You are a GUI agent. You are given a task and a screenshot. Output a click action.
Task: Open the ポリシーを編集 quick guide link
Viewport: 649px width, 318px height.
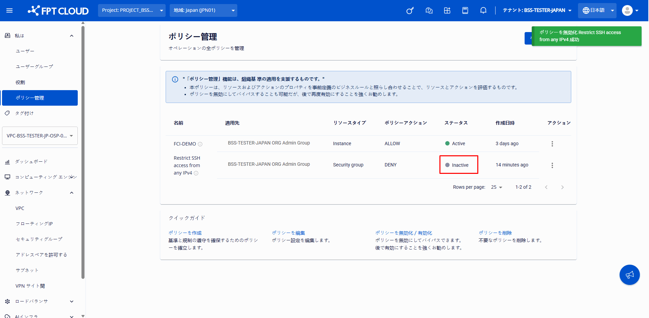point(288,233)
